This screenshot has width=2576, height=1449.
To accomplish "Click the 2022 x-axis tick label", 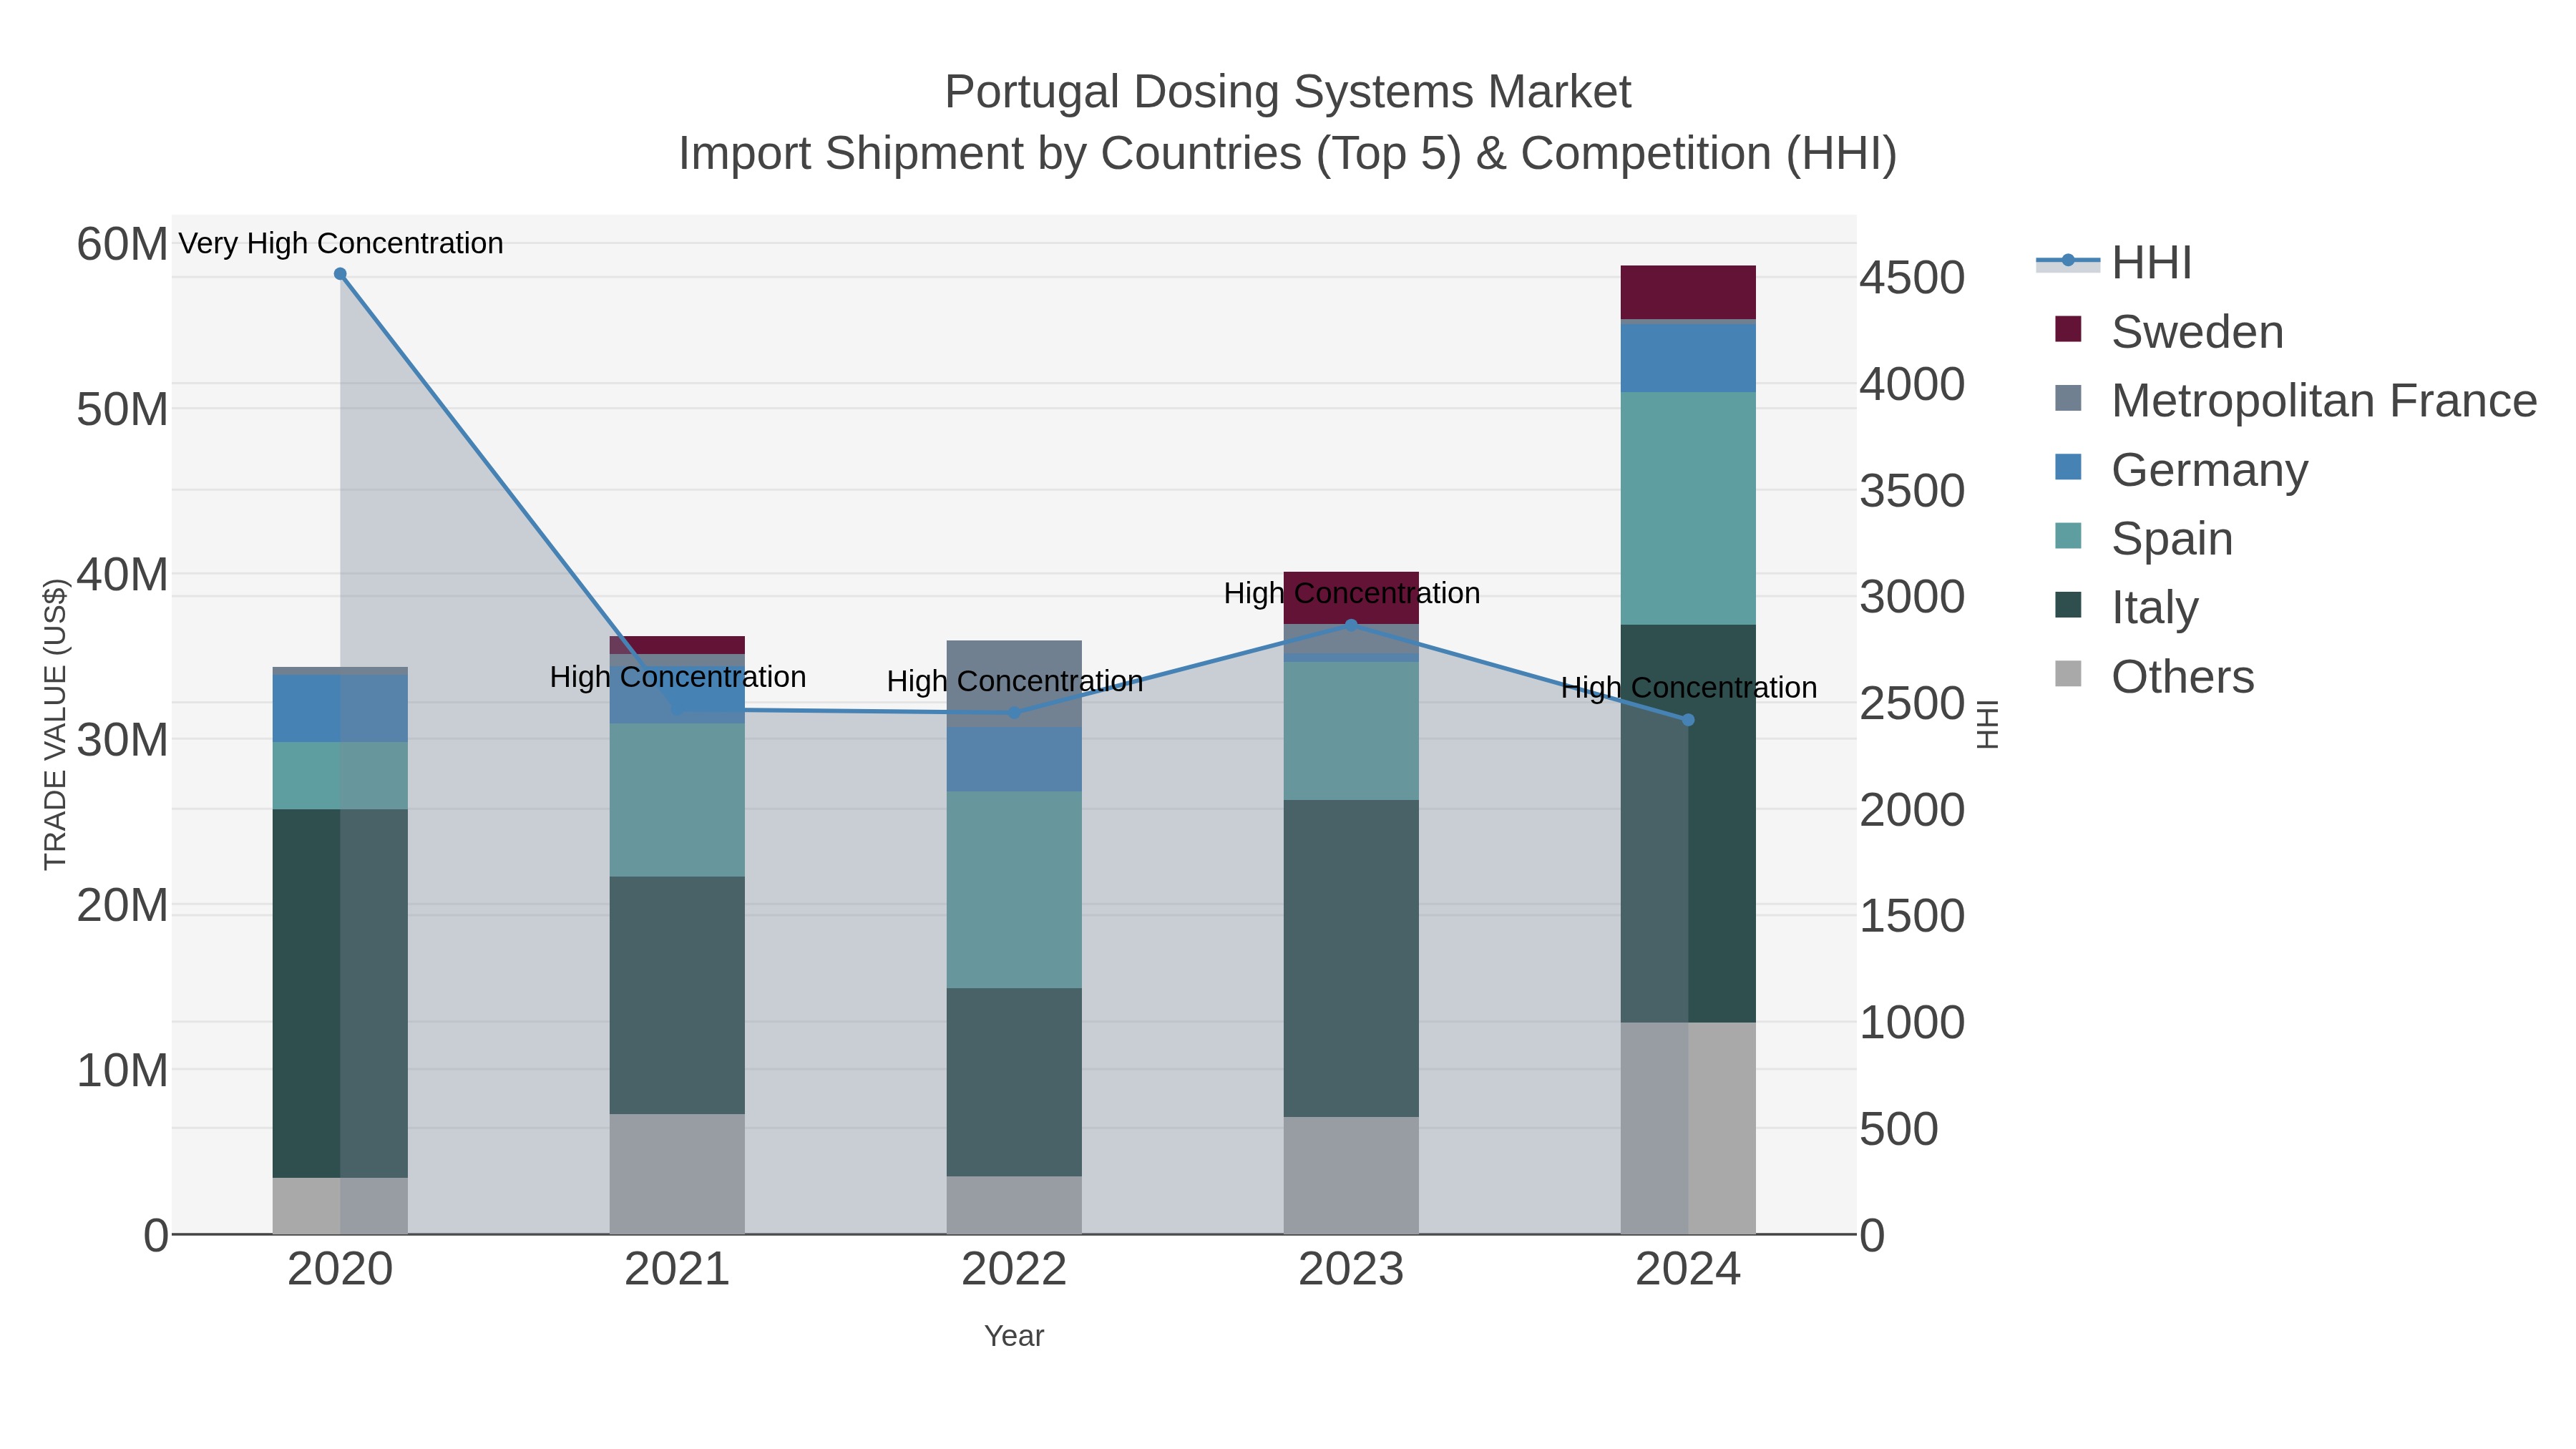I will (1014, 1270).
